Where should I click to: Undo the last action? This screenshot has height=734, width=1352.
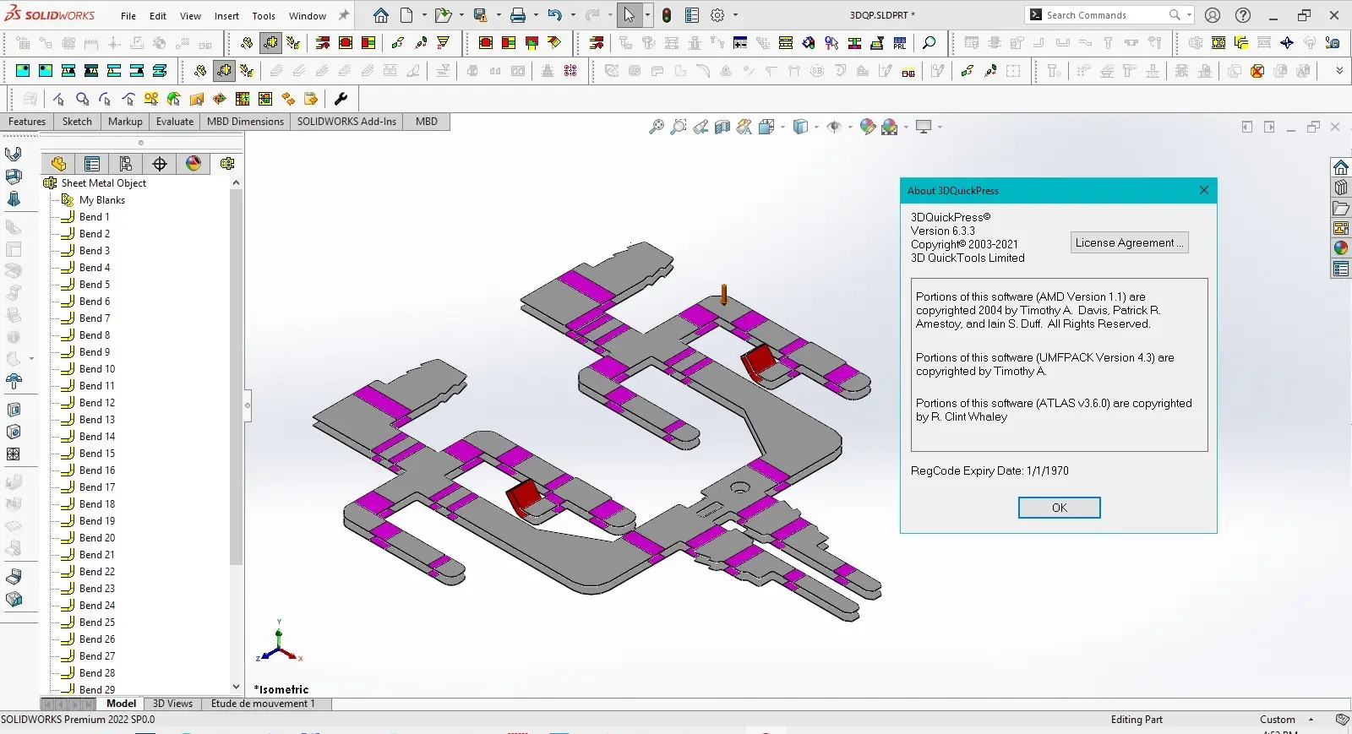coord(554,15)
